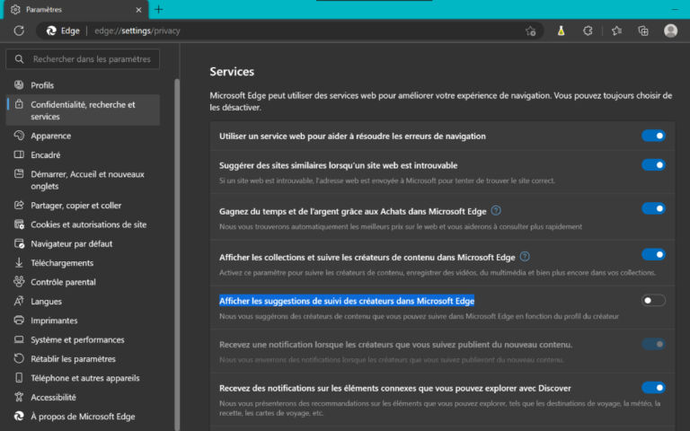The width and height of the screenshot is (690, 431).
Task: Open Démarrer, Accueil et nouveaux onglets
Action: click(x=83, y=180)
